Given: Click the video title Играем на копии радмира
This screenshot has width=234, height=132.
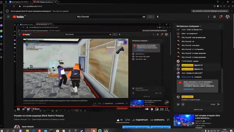Looking at the screenshot, I should click(39, 116).
